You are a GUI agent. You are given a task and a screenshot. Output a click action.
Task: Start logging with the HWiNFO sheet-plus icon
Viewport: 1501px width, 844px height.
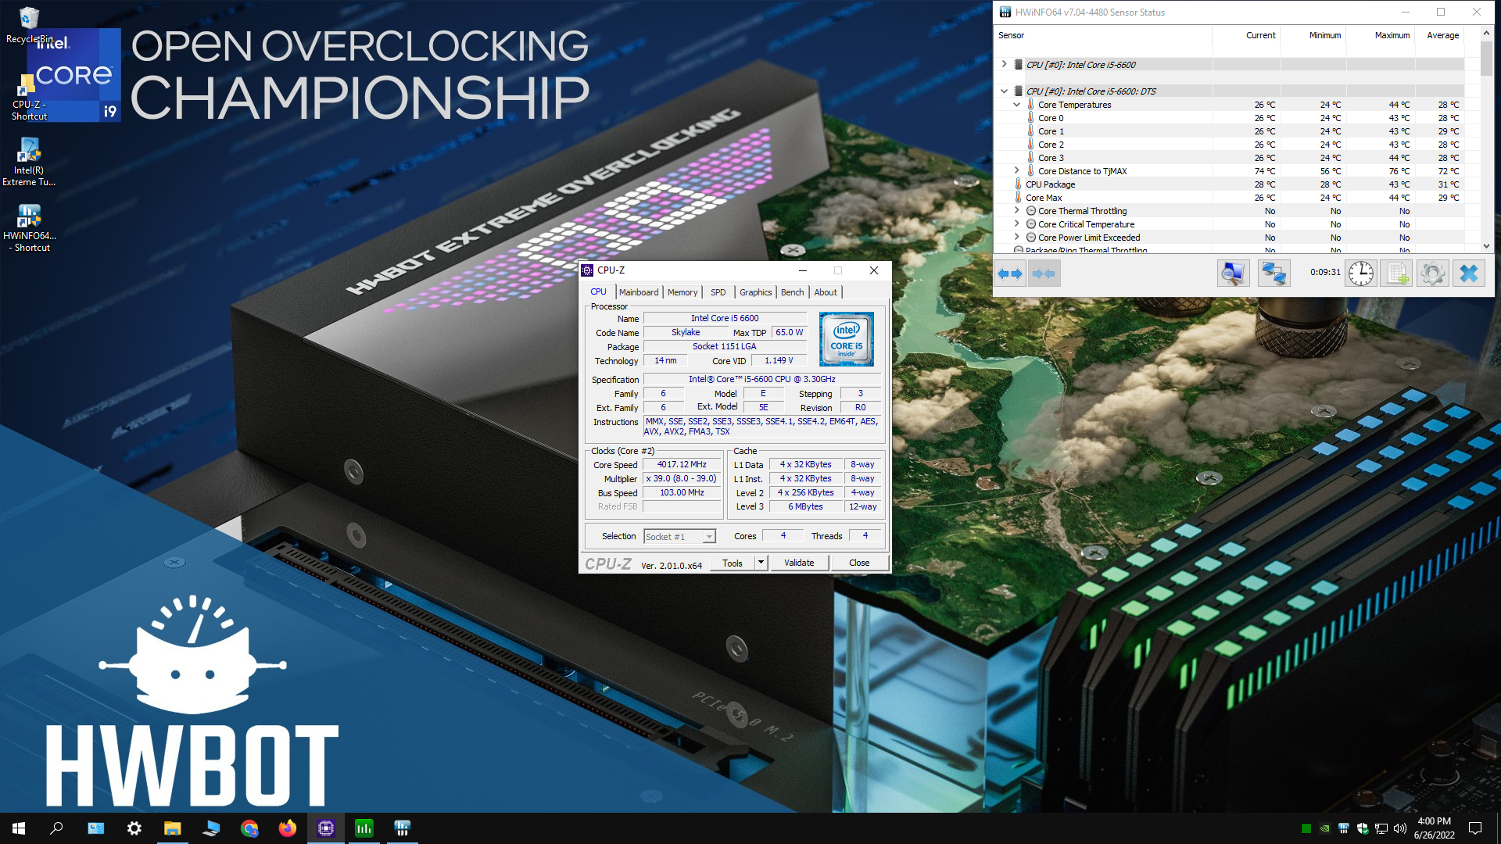point(1396,274)
